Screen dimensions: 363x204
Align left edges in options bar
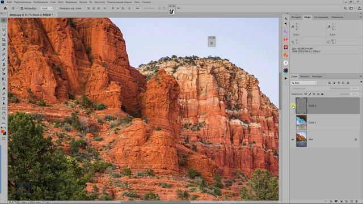(88, 8)
